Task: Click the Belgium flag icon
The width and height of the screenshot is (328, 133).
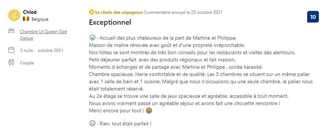Action: (x=26, y=19)
